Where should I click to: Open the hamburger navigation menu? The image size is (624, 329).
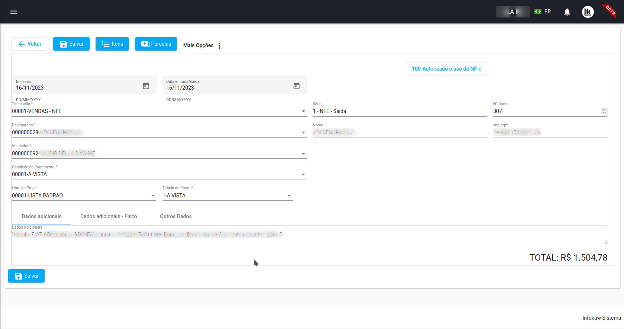click(14, 12)
